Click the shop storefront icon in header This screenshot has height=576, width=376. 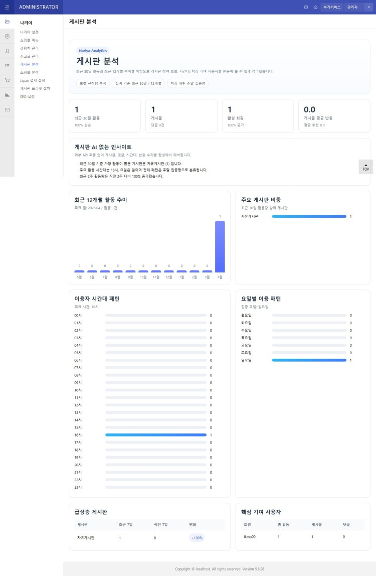[306, 7]
